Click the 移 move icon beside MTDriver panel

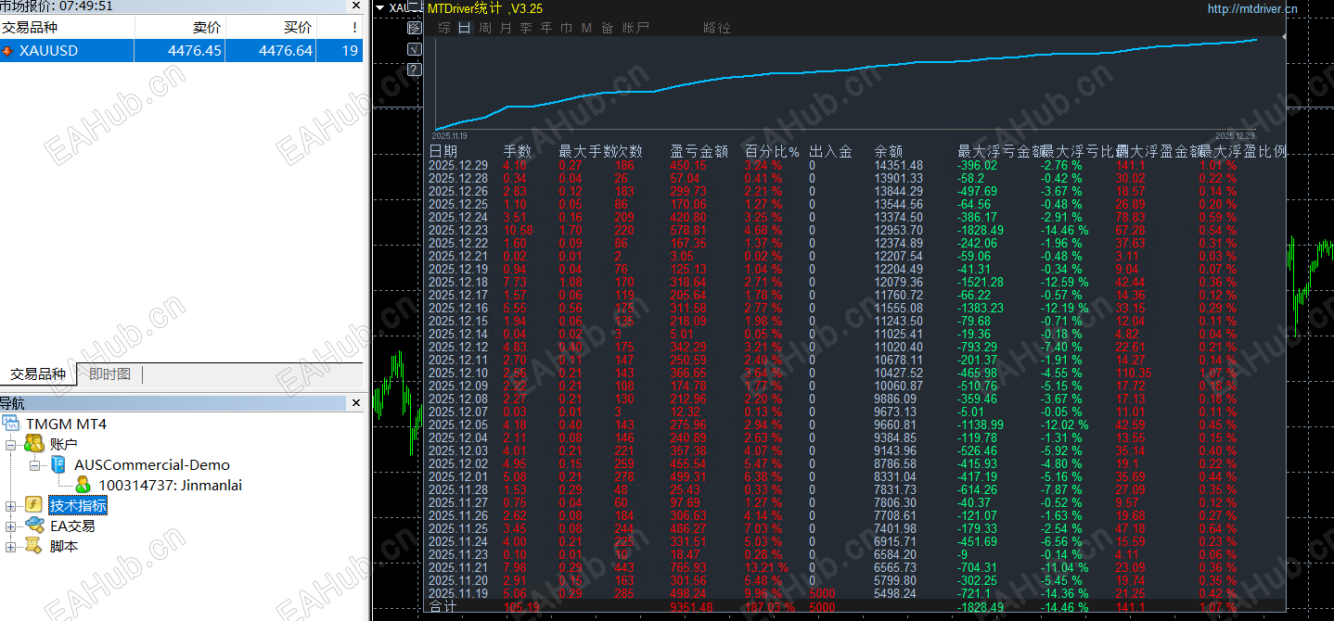415,29
